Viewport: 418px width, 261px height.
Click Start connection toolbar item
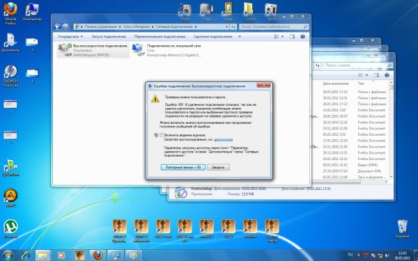tap(109, 36)
